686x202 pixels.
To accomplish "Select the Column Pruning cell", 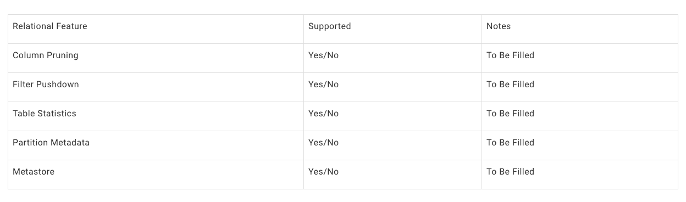I will tap(156, 58).
